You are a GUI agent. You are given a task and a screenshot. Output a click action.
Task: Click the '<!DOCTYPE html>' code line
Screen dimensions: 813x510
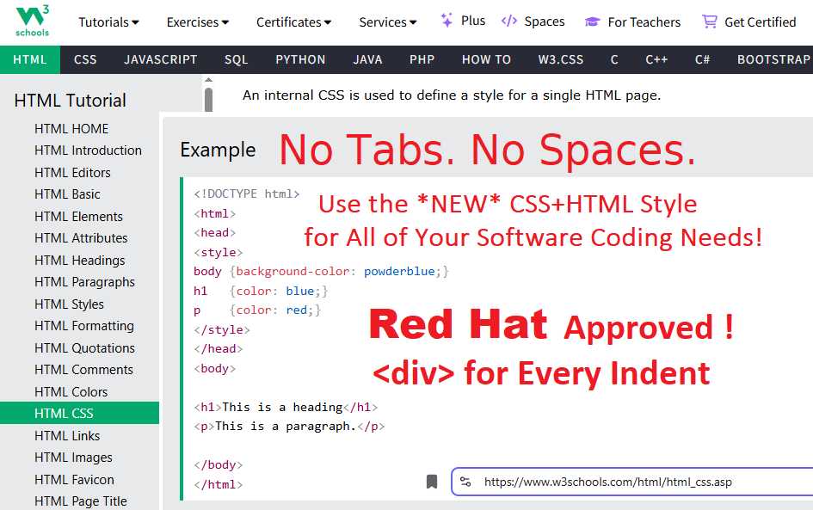(247, 194)
